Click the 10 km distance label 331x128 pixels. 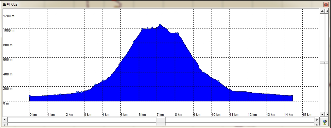(216, 115)
